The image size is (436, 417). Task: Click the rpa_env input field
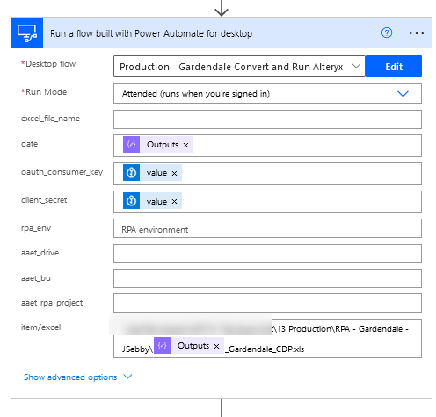(267, 228)
